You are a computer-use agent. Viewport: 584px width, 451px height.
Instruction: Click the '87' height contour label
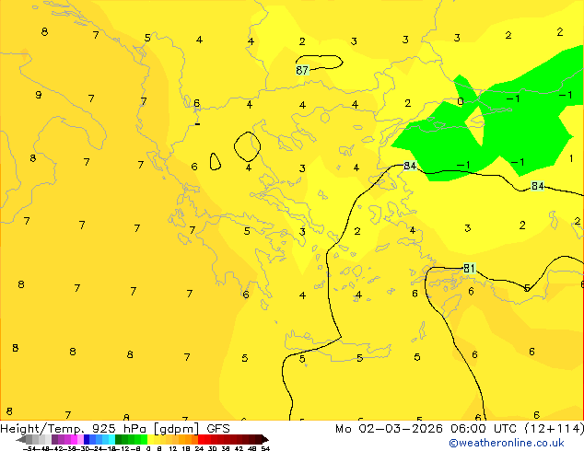point(302,70)
